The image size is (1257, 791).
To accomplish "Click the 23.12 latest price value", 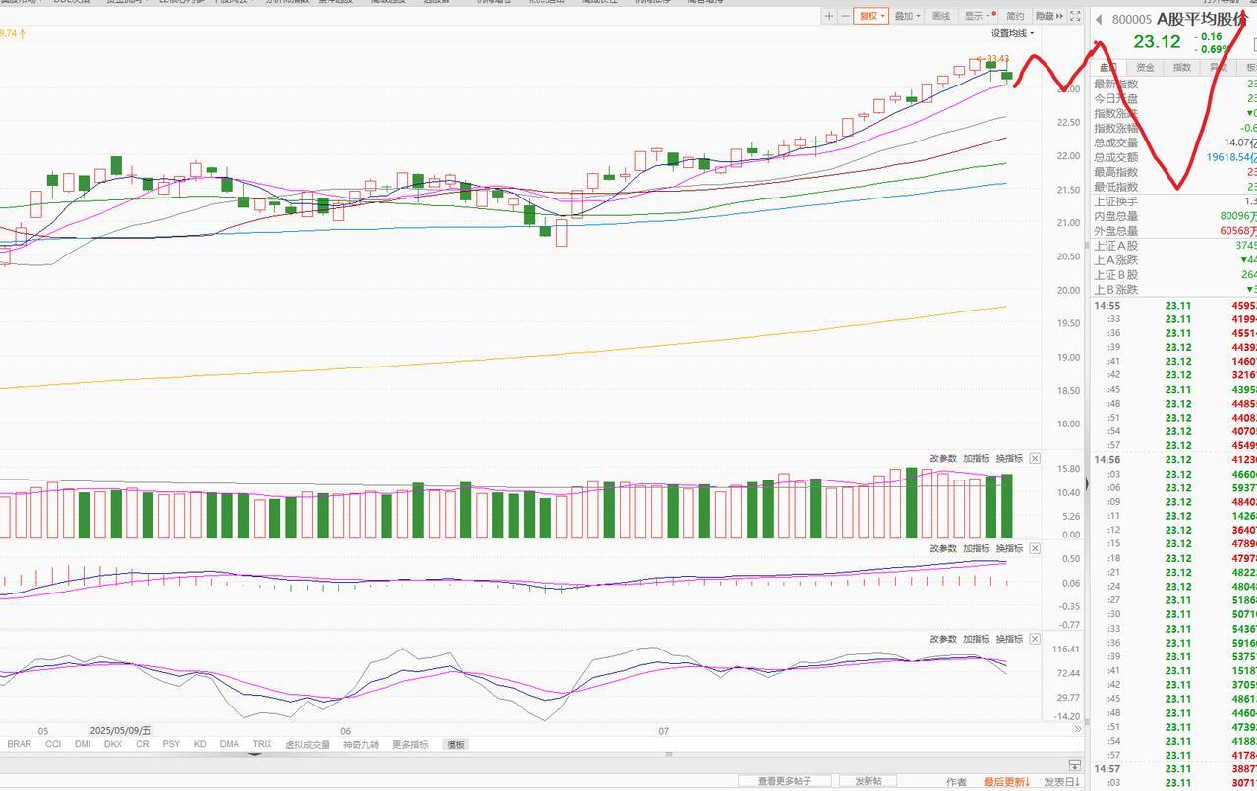I will [x=1156, y=41].
